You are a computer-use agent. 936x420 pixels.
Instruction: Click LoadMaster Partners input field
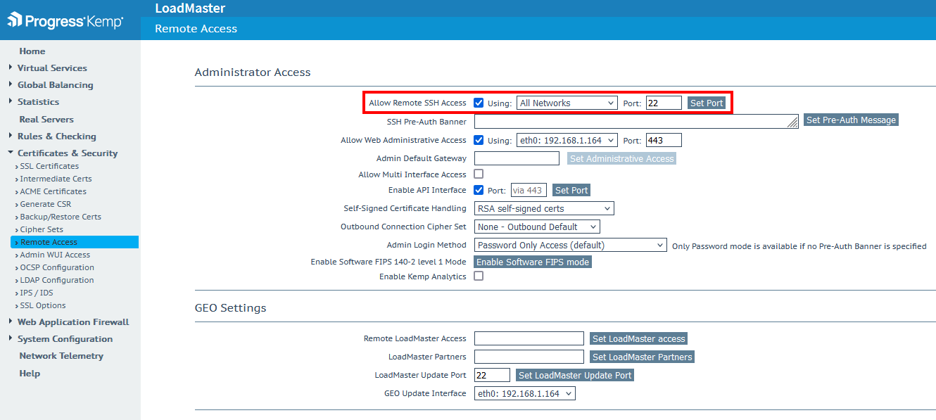tap(529, 357)
